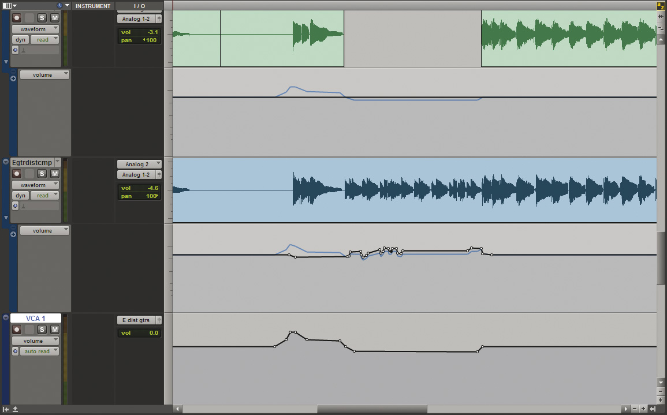The image size is (667, 415).
Task: Solo the top green guitar track
Action: click(x=42, y=18)
